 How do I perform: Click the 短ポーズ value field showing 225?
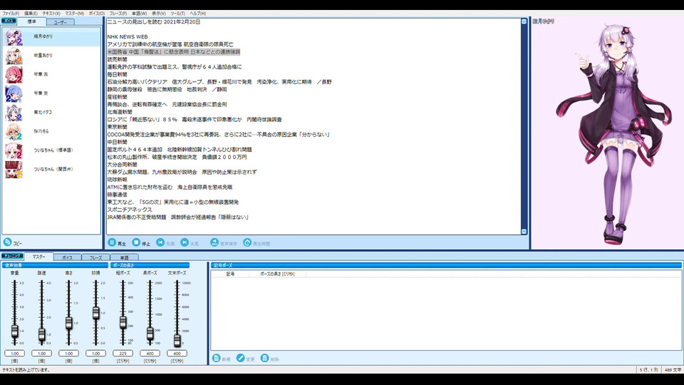click(123, 353)
